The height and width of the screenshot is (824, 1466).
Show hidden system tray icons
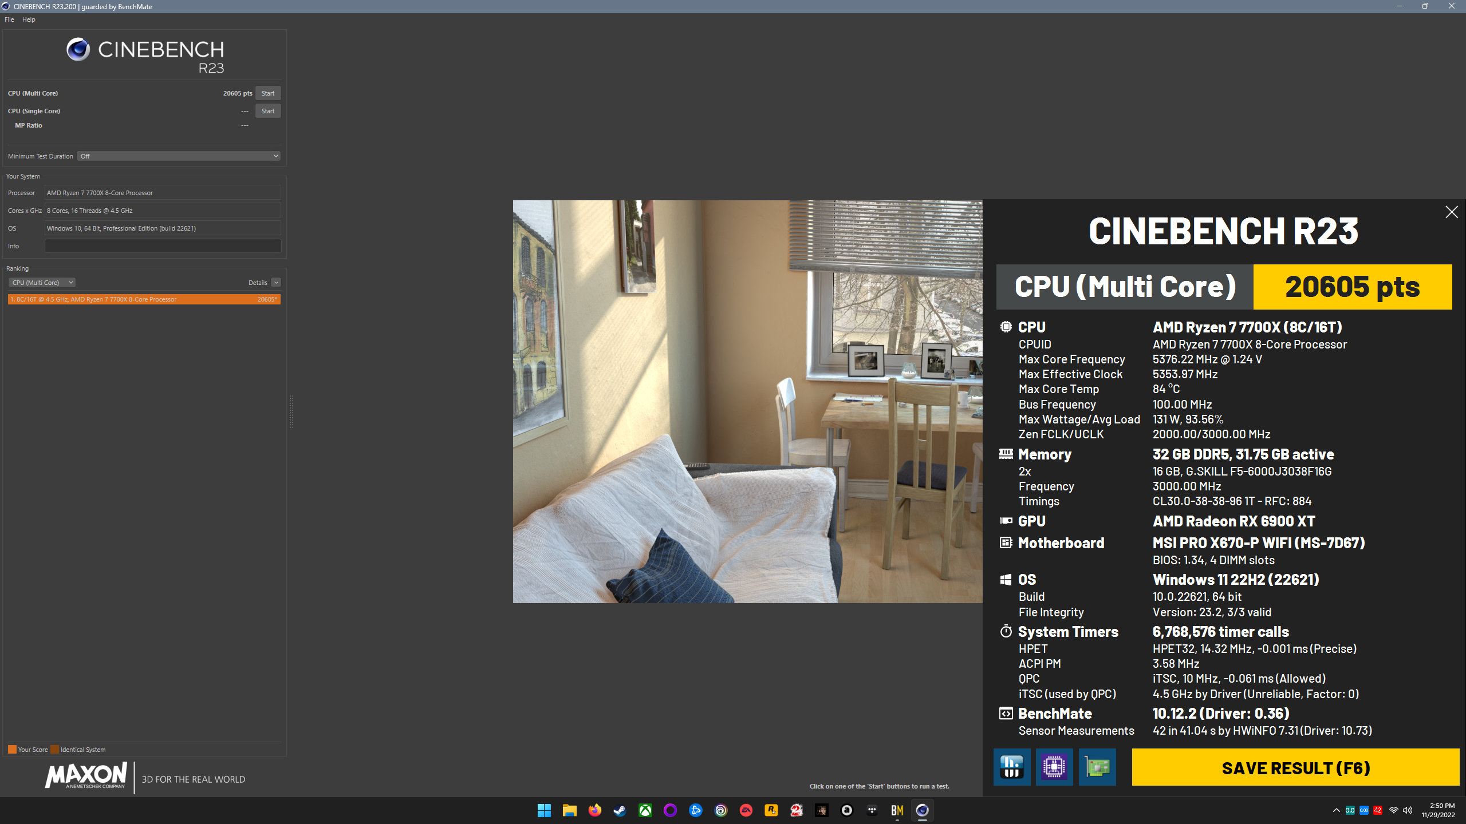[x=1336, y=810]
